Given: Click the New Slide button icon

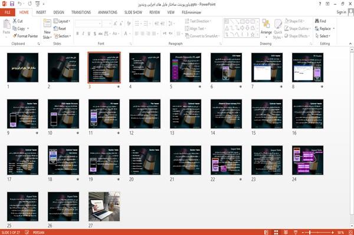Looking at the screenshot, I should pos(47,24).
